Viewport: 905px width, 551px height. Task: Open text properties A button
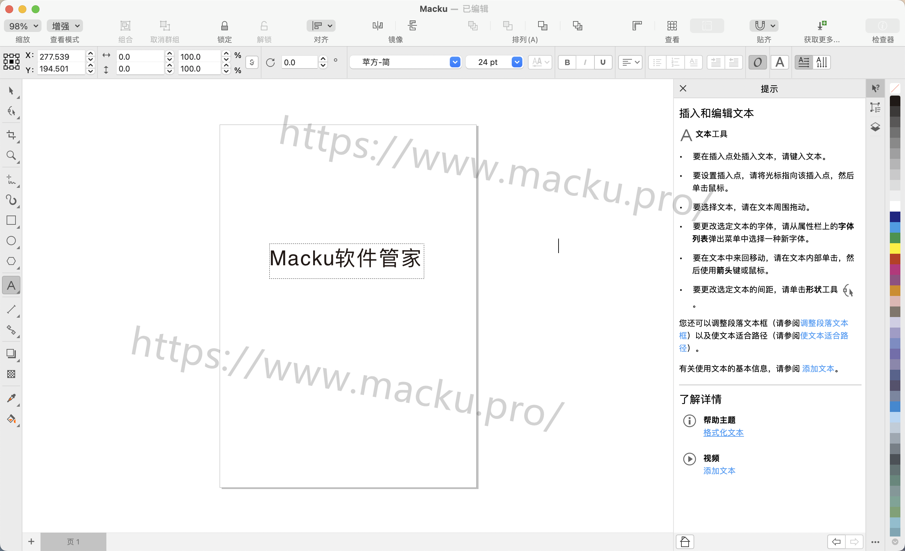(780, 62)
